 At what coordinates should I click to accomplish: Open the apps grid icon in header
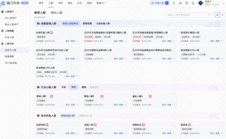click(174, 3)
